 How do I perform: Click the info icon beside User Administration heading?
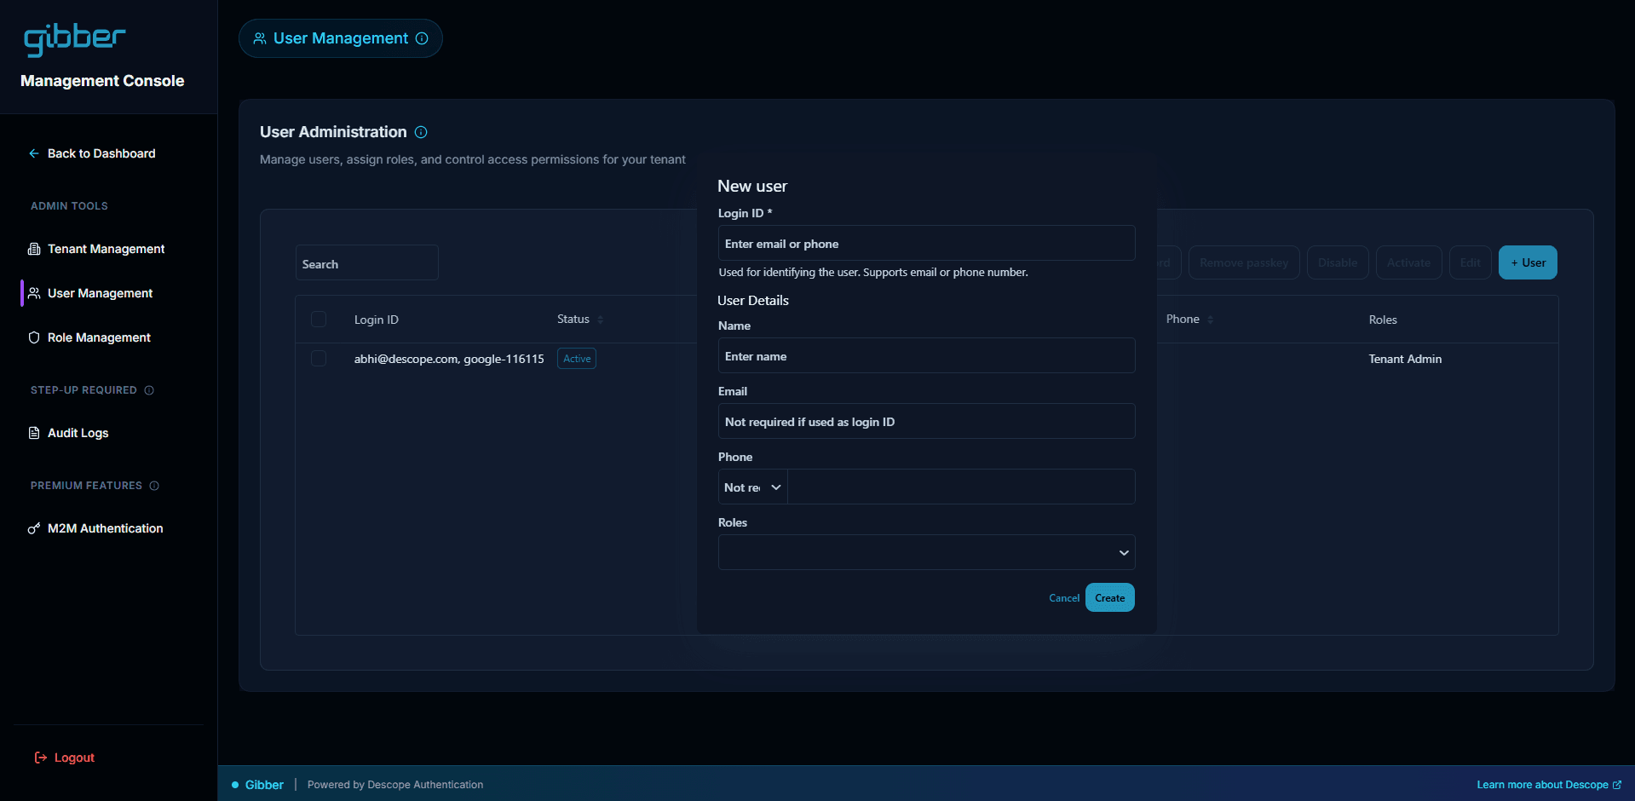[421, 132]
